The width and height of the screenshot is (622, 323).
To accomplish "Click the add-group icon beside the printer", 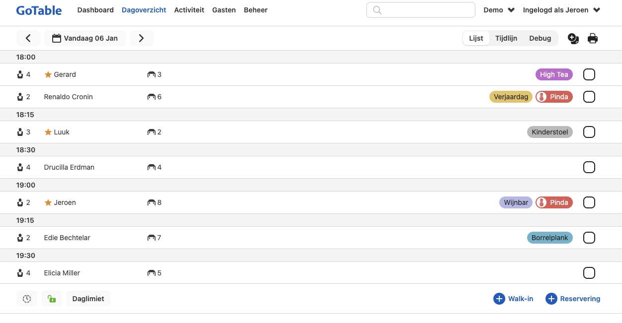I will [573, 38].
